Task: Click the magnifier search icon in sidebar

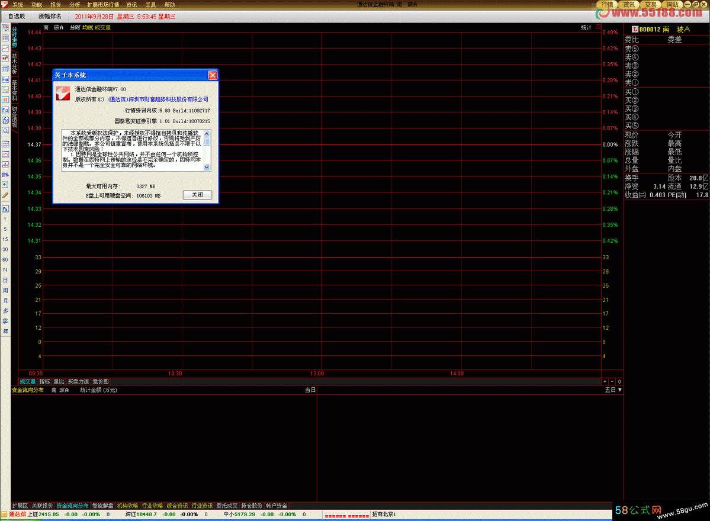Action: coord(5,130)
